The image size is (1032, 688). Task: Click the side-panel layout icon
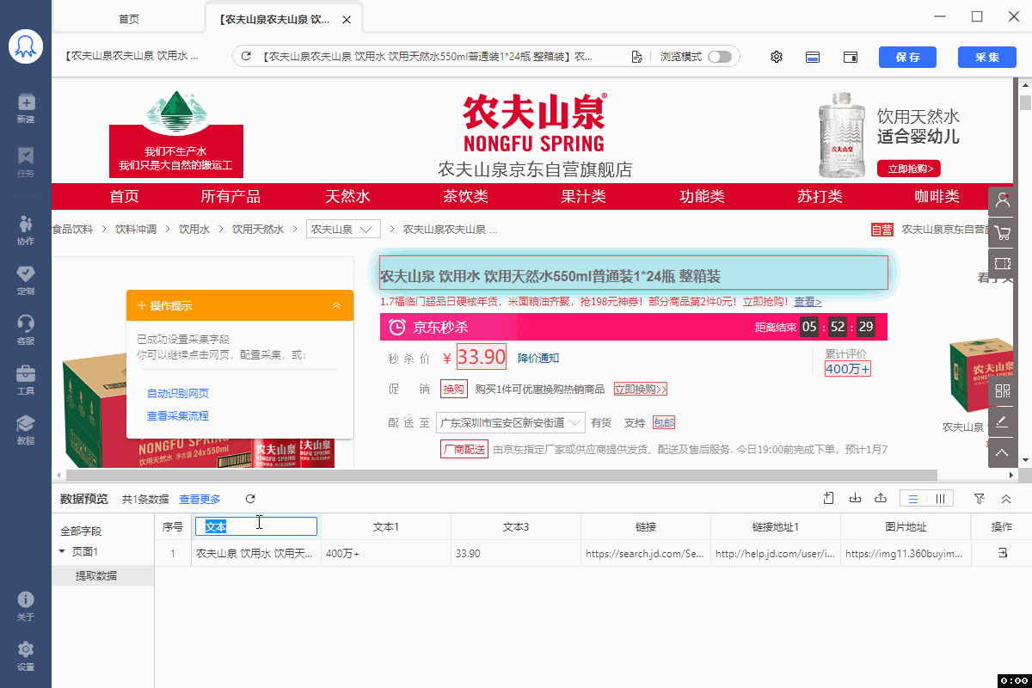click(x=851, y=57)
